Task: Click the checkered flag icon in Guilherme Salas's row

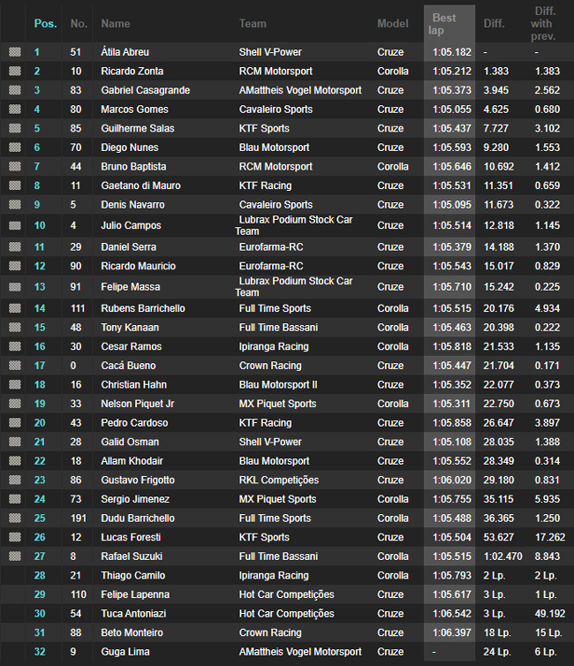Action: (x=15, y=128)
